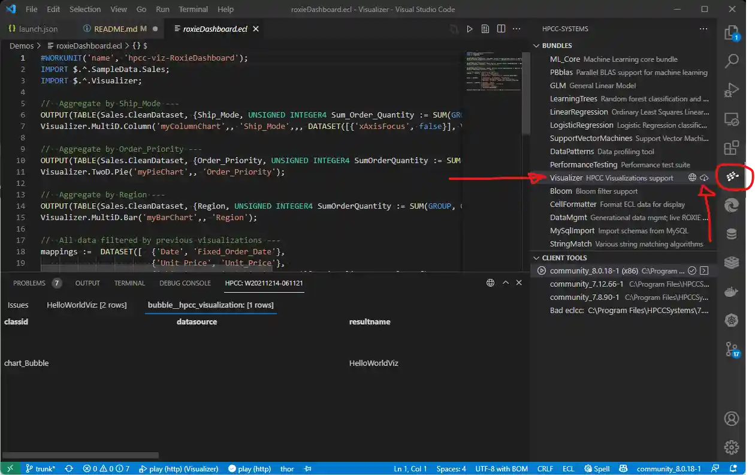Click the trunk branch in status bar

(x=41, y=468)
